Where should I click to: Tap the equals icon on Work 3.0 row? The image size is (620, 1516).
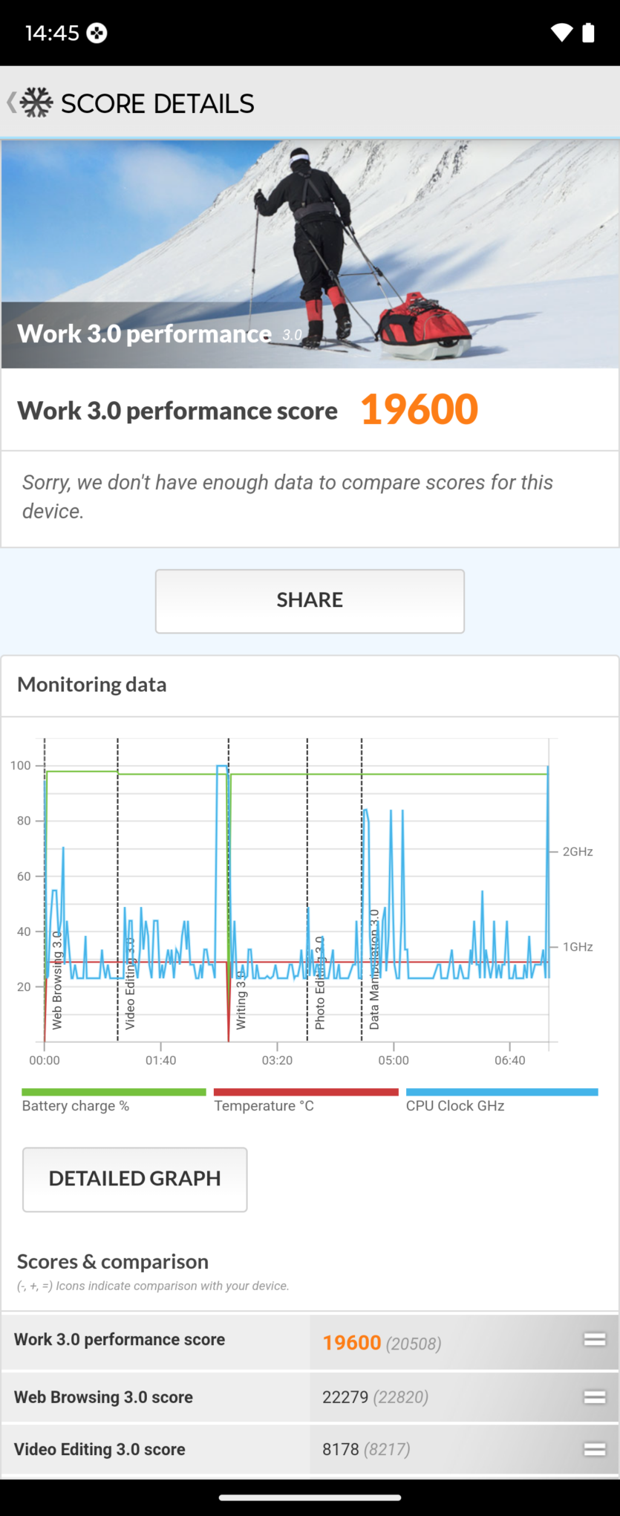point(595,1339)
